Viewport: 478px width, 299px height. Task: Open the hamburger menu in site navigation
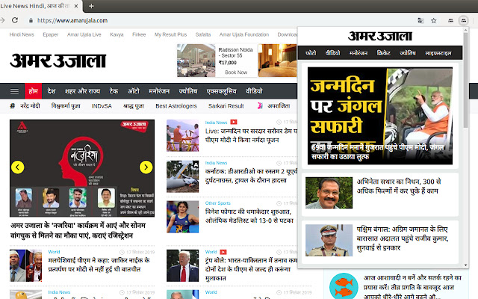[x=14, y=91]
